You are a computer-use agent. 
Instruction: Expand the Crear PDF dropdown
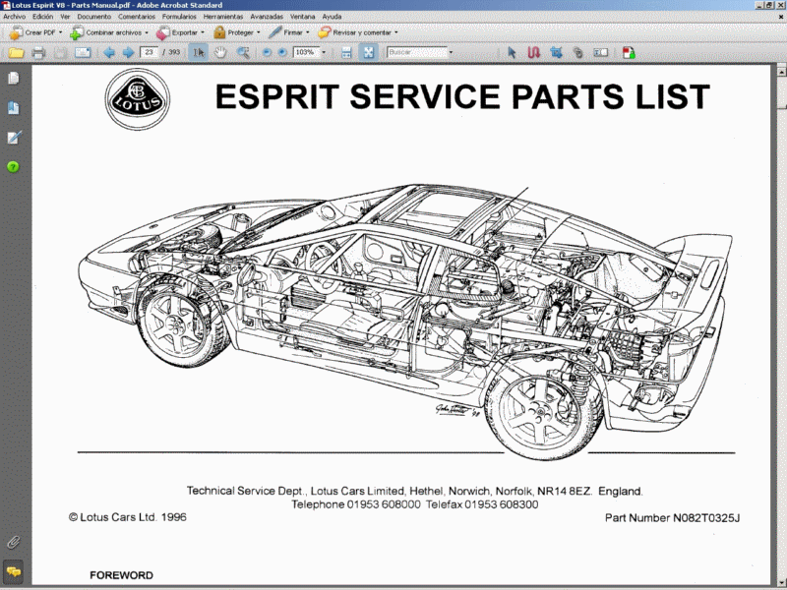pyautogui.click(x=60, y=32)
